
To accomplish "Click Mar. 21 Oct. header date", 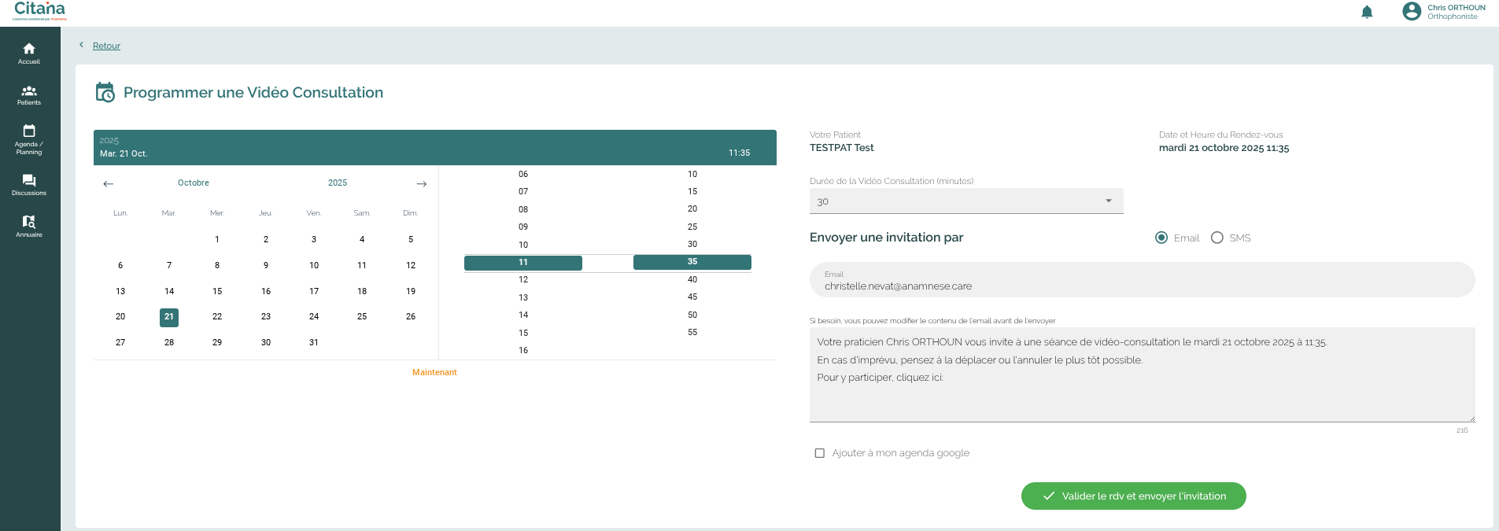I will click(124, 153).
